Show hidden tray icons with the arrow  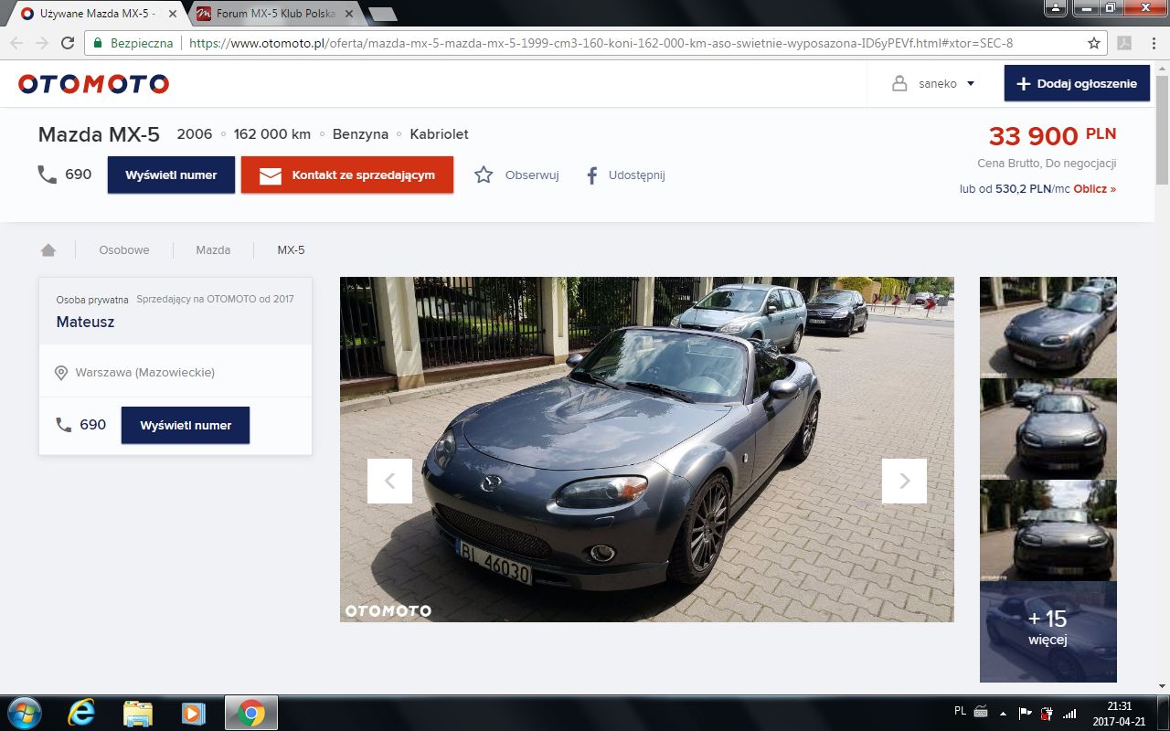click(1004, 713)
